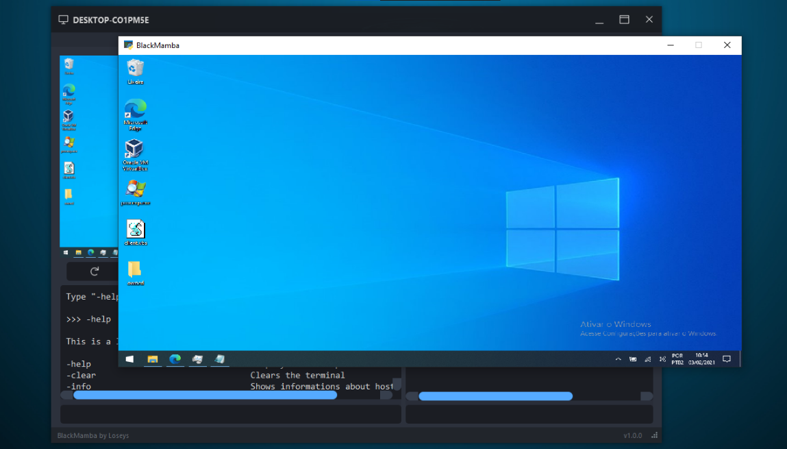Click the '-clear' command in terminal
Screen dimensions: 787x449
(81, 375)
